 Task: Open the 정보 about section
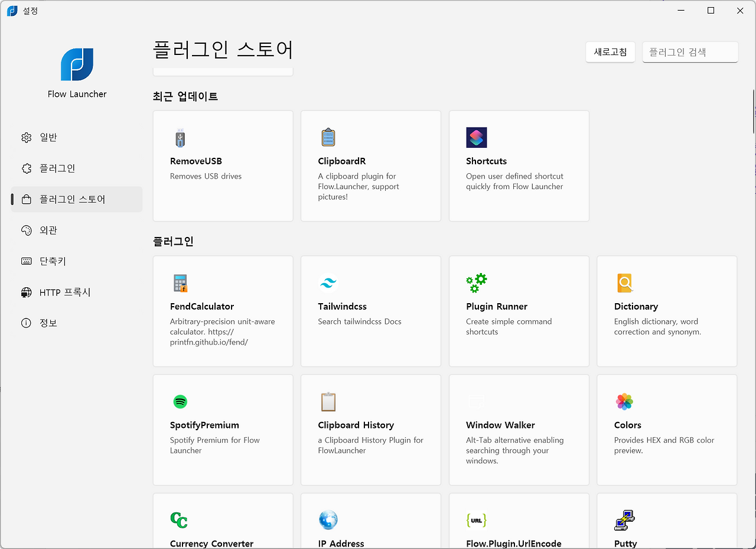coord(77,323)
